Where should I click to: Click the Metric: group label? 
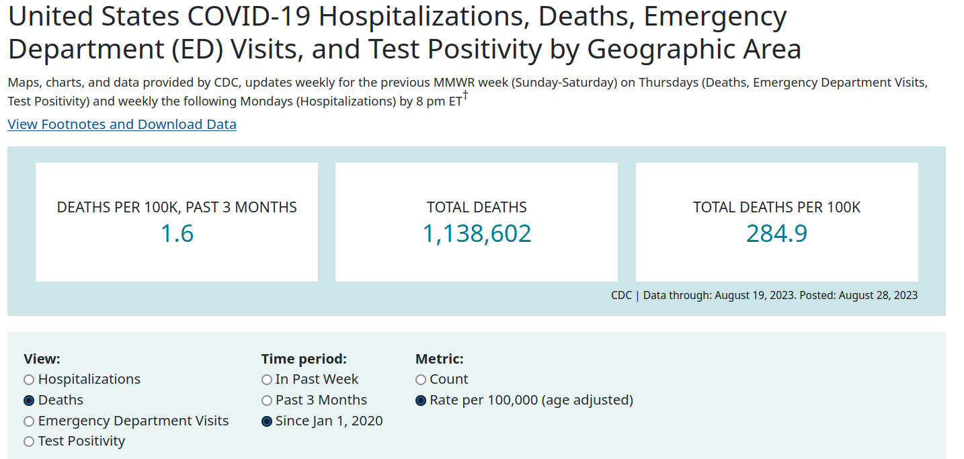(440, 359)
